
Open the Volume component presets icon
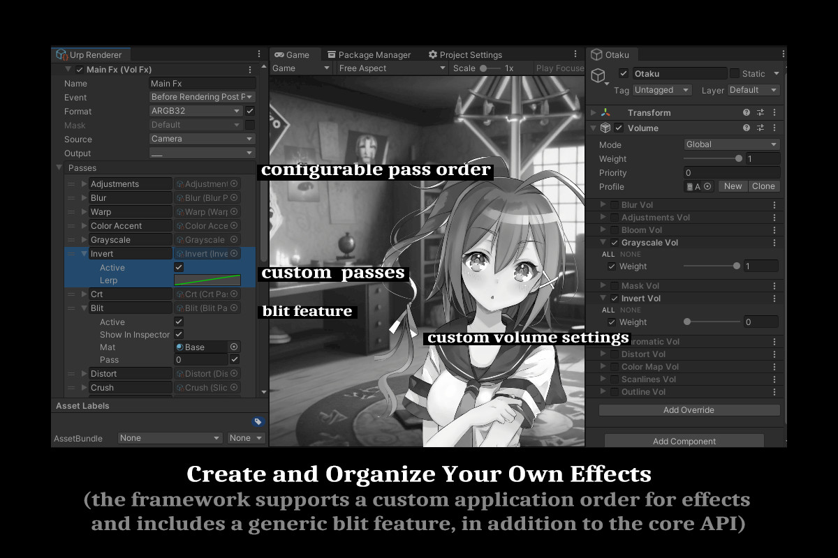(x=761, y=128)
